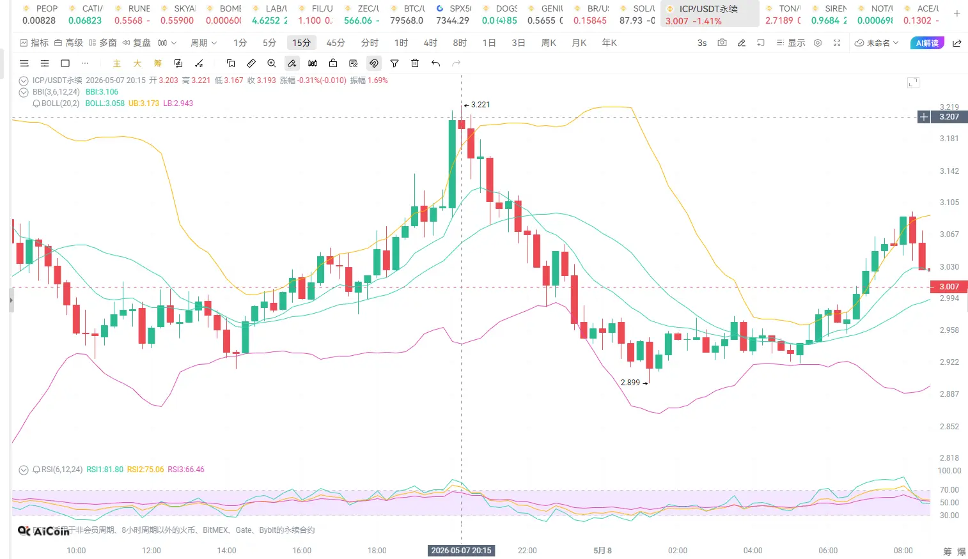Start 复盘 replay mode
Viewport: 968px width, 559px height.
(x=136, y=43)
